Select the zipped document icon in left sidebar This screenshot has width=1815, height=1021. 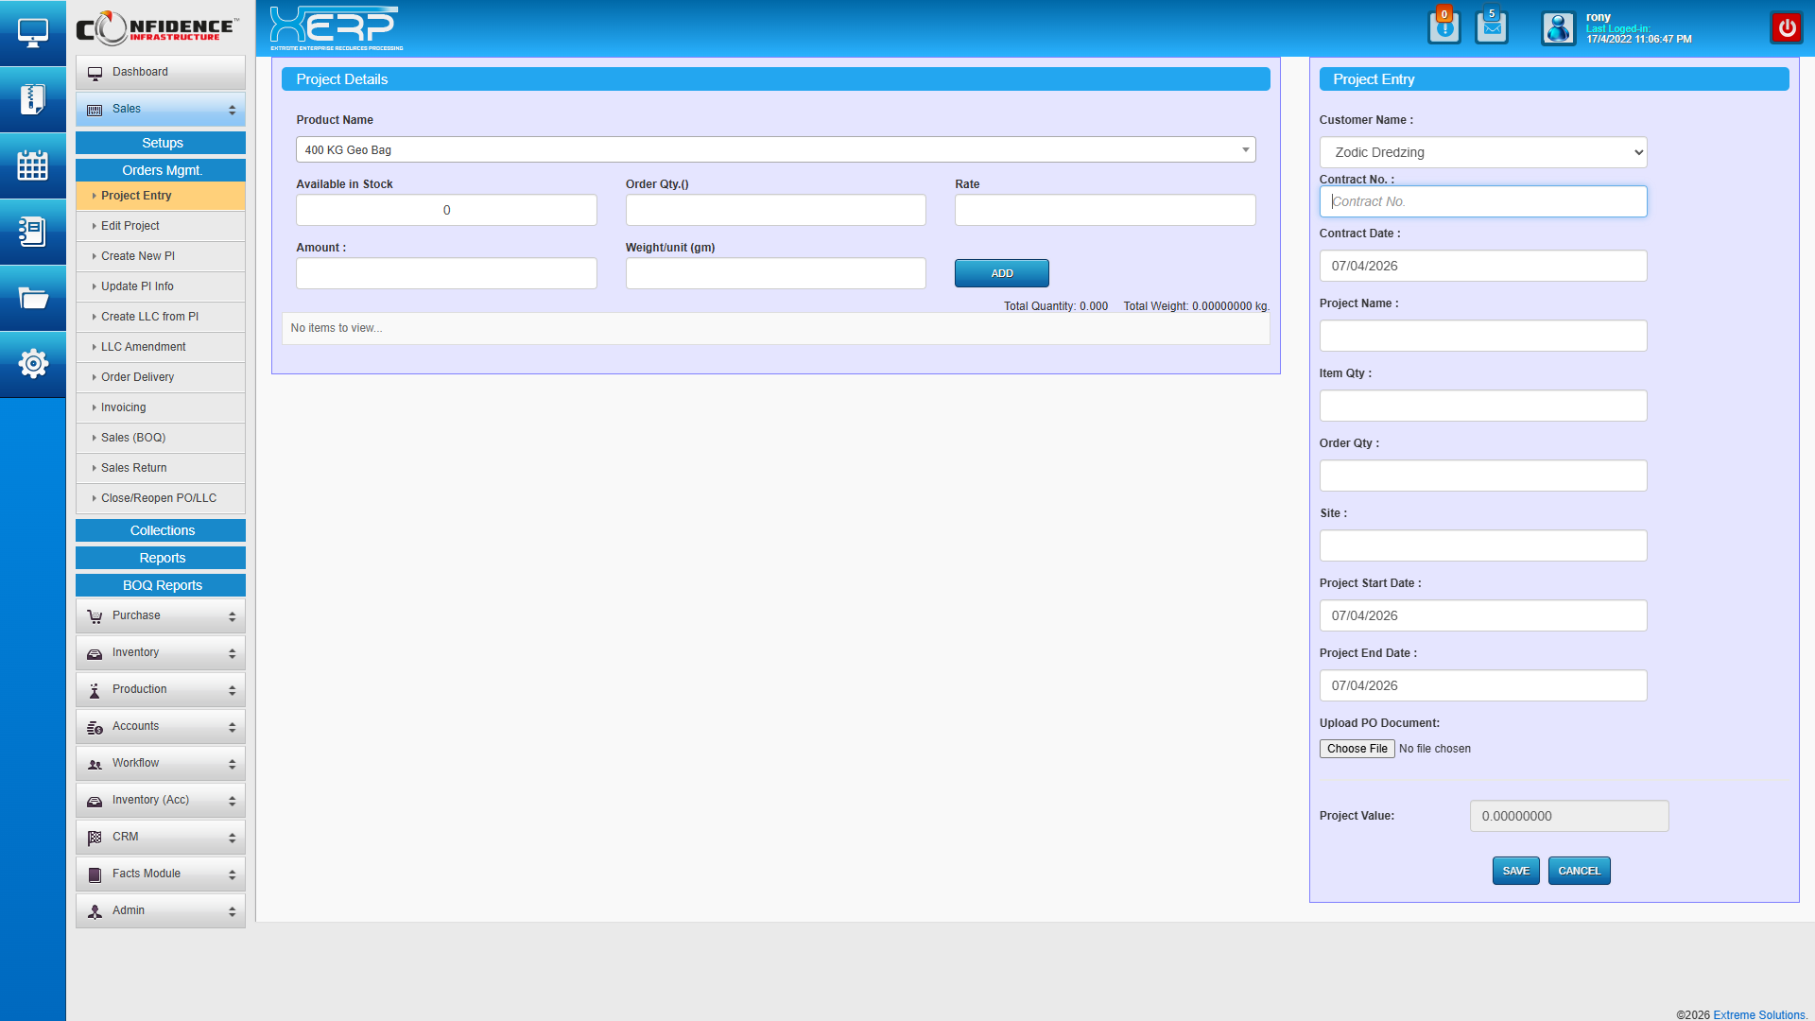[x=33, y=99]
